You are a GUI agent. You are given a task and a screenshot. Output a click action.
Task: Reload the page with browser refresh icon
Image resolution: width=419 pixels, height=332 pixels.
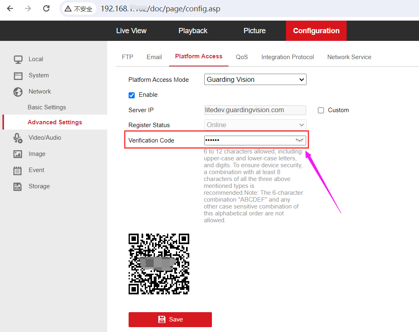(46, 9)
